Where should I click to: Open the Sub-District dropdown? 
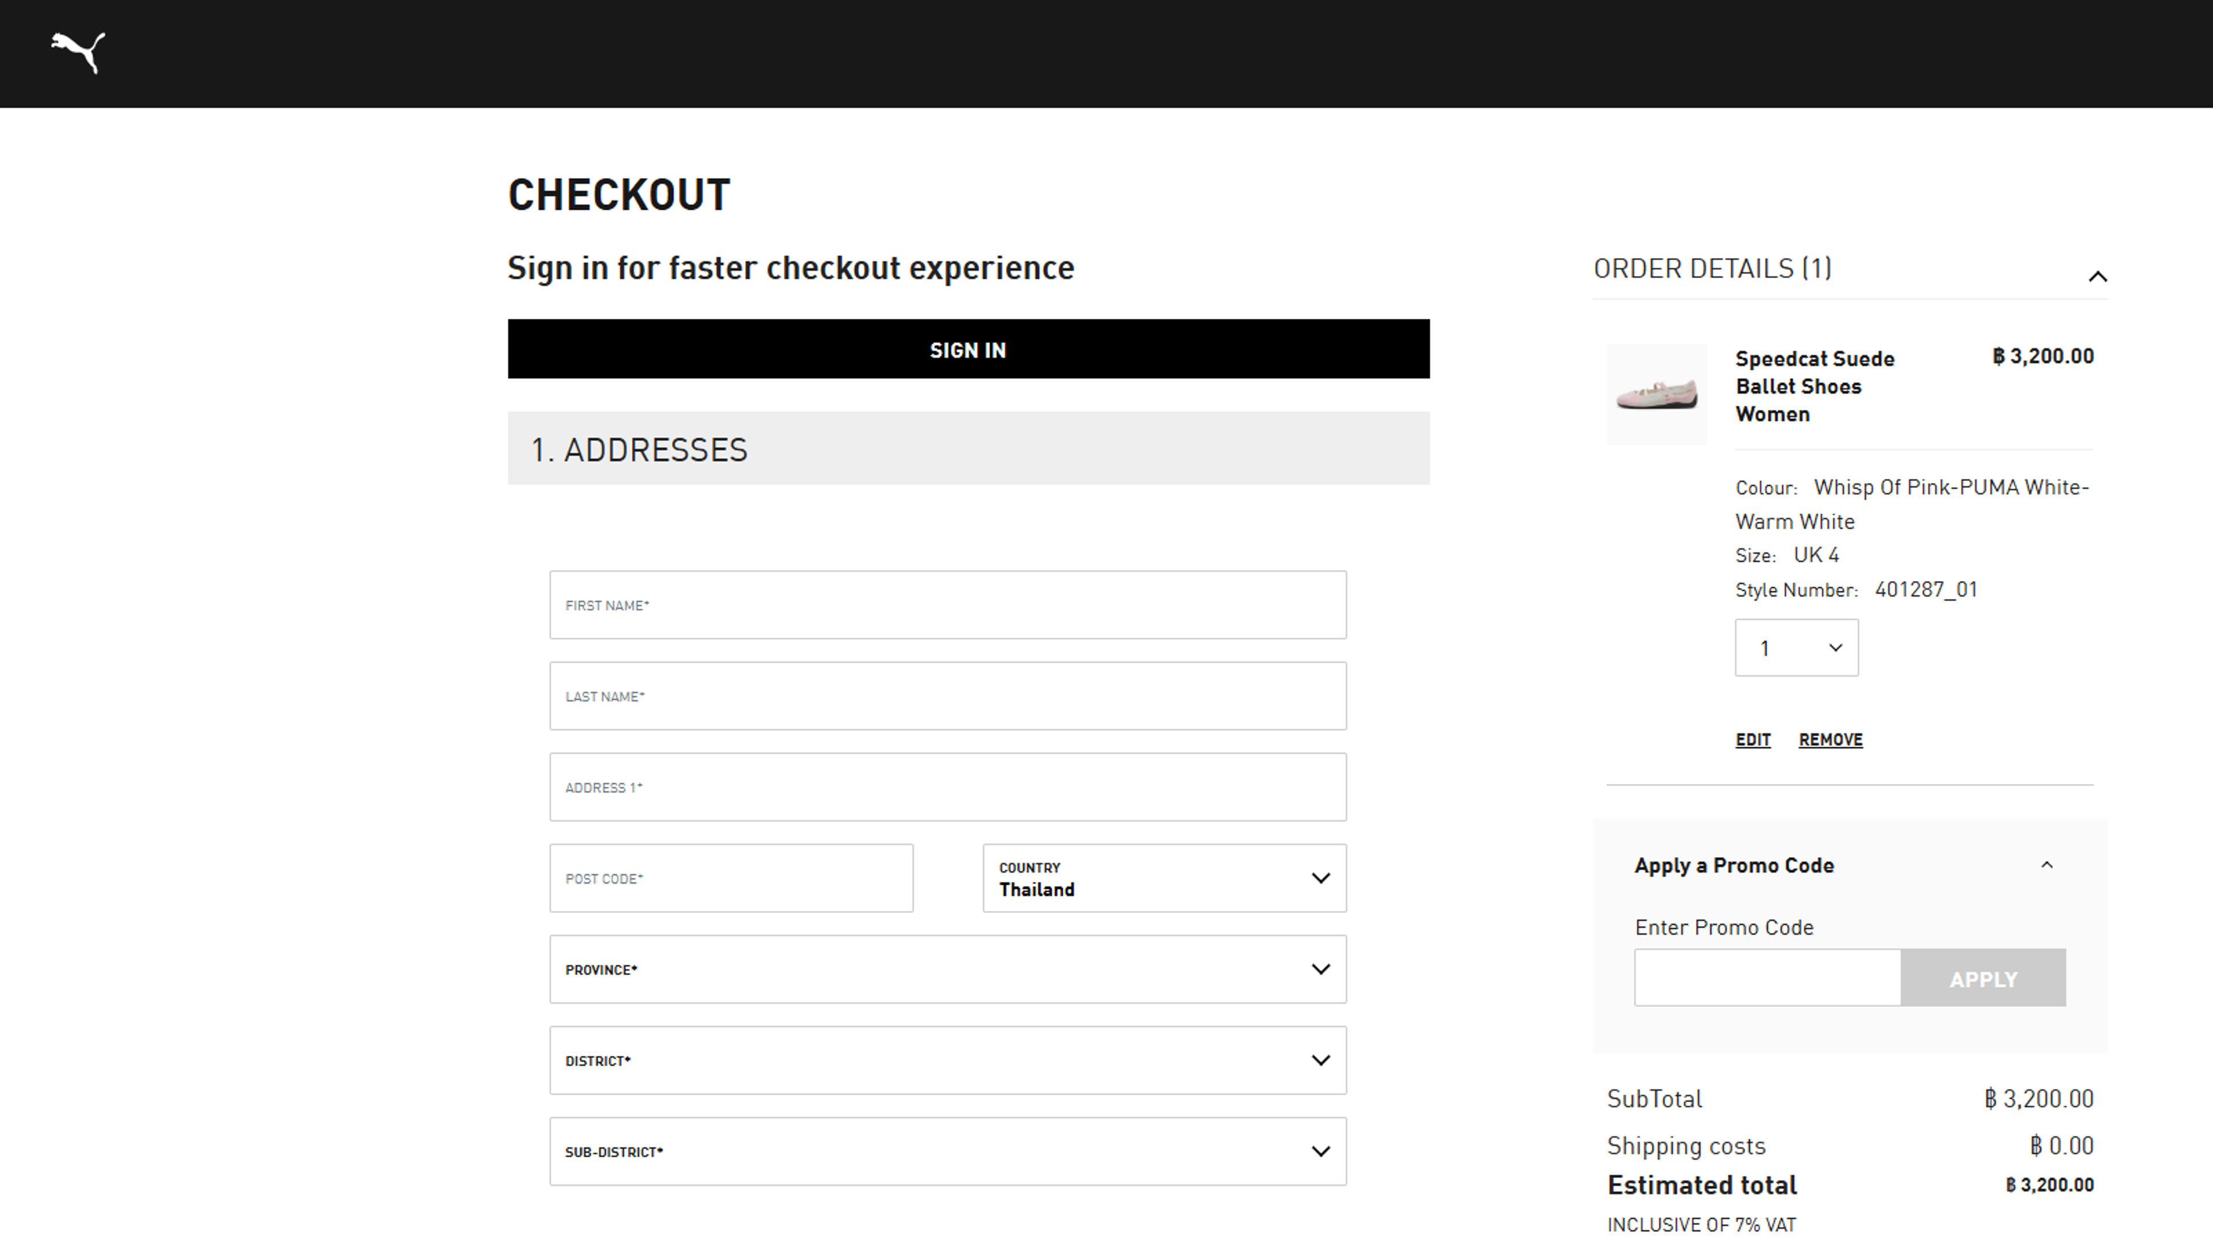947,1150
